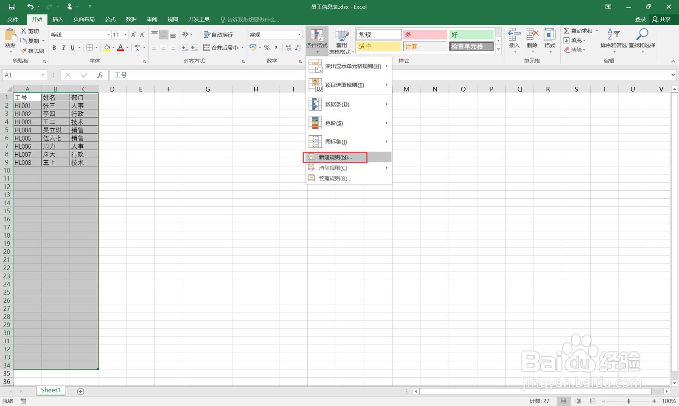Click the Find and Select magnifier icon

(x=642, y=34)
